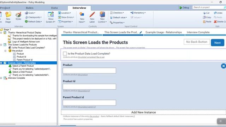Switch to the Project tab
Viewport: 226px width, 127px height.
[5, 8]
